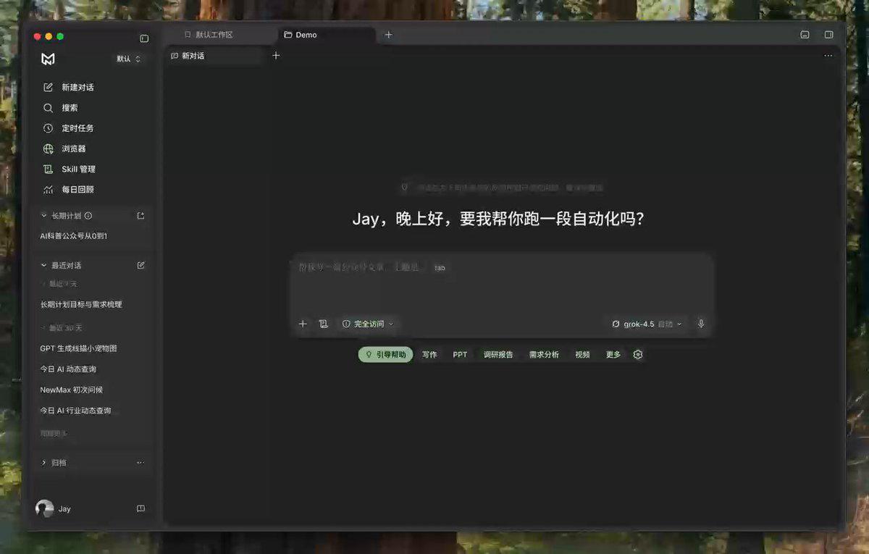The image size is (869, 554).
Task: Click the microphone voice input icon
Action: pyautogui.click(x=701, y=324)
